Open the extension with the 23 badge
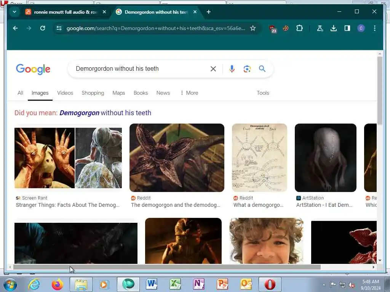 point(273,29)
